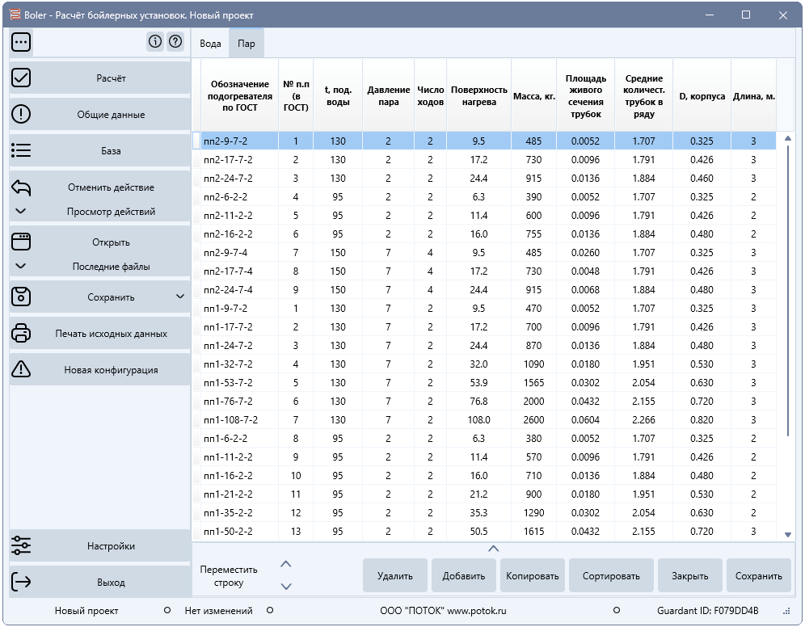
Task: Click the Сортировать button
Action: [x=611, y=575]
